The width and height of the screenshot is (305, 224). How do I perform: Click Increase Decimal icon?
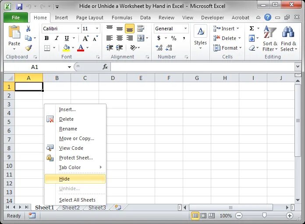pos(159,48)
